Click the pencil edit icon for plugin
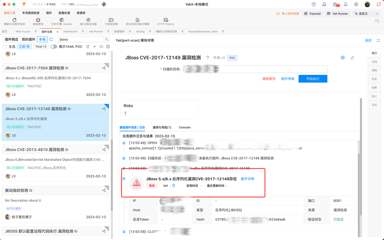 point(352,58)
